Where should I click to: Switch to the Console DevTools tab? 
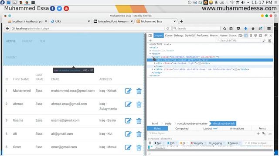point(169,36)
